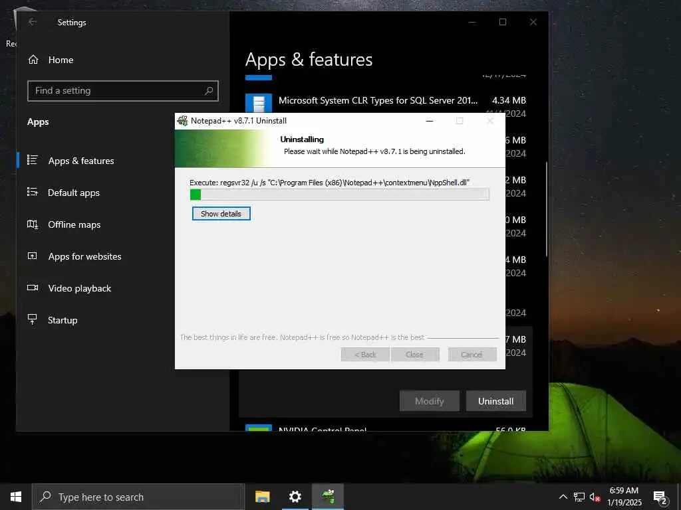Screen dimensions: 681x510
Task: Click Uninstall in Settings window
Action: 496,401
